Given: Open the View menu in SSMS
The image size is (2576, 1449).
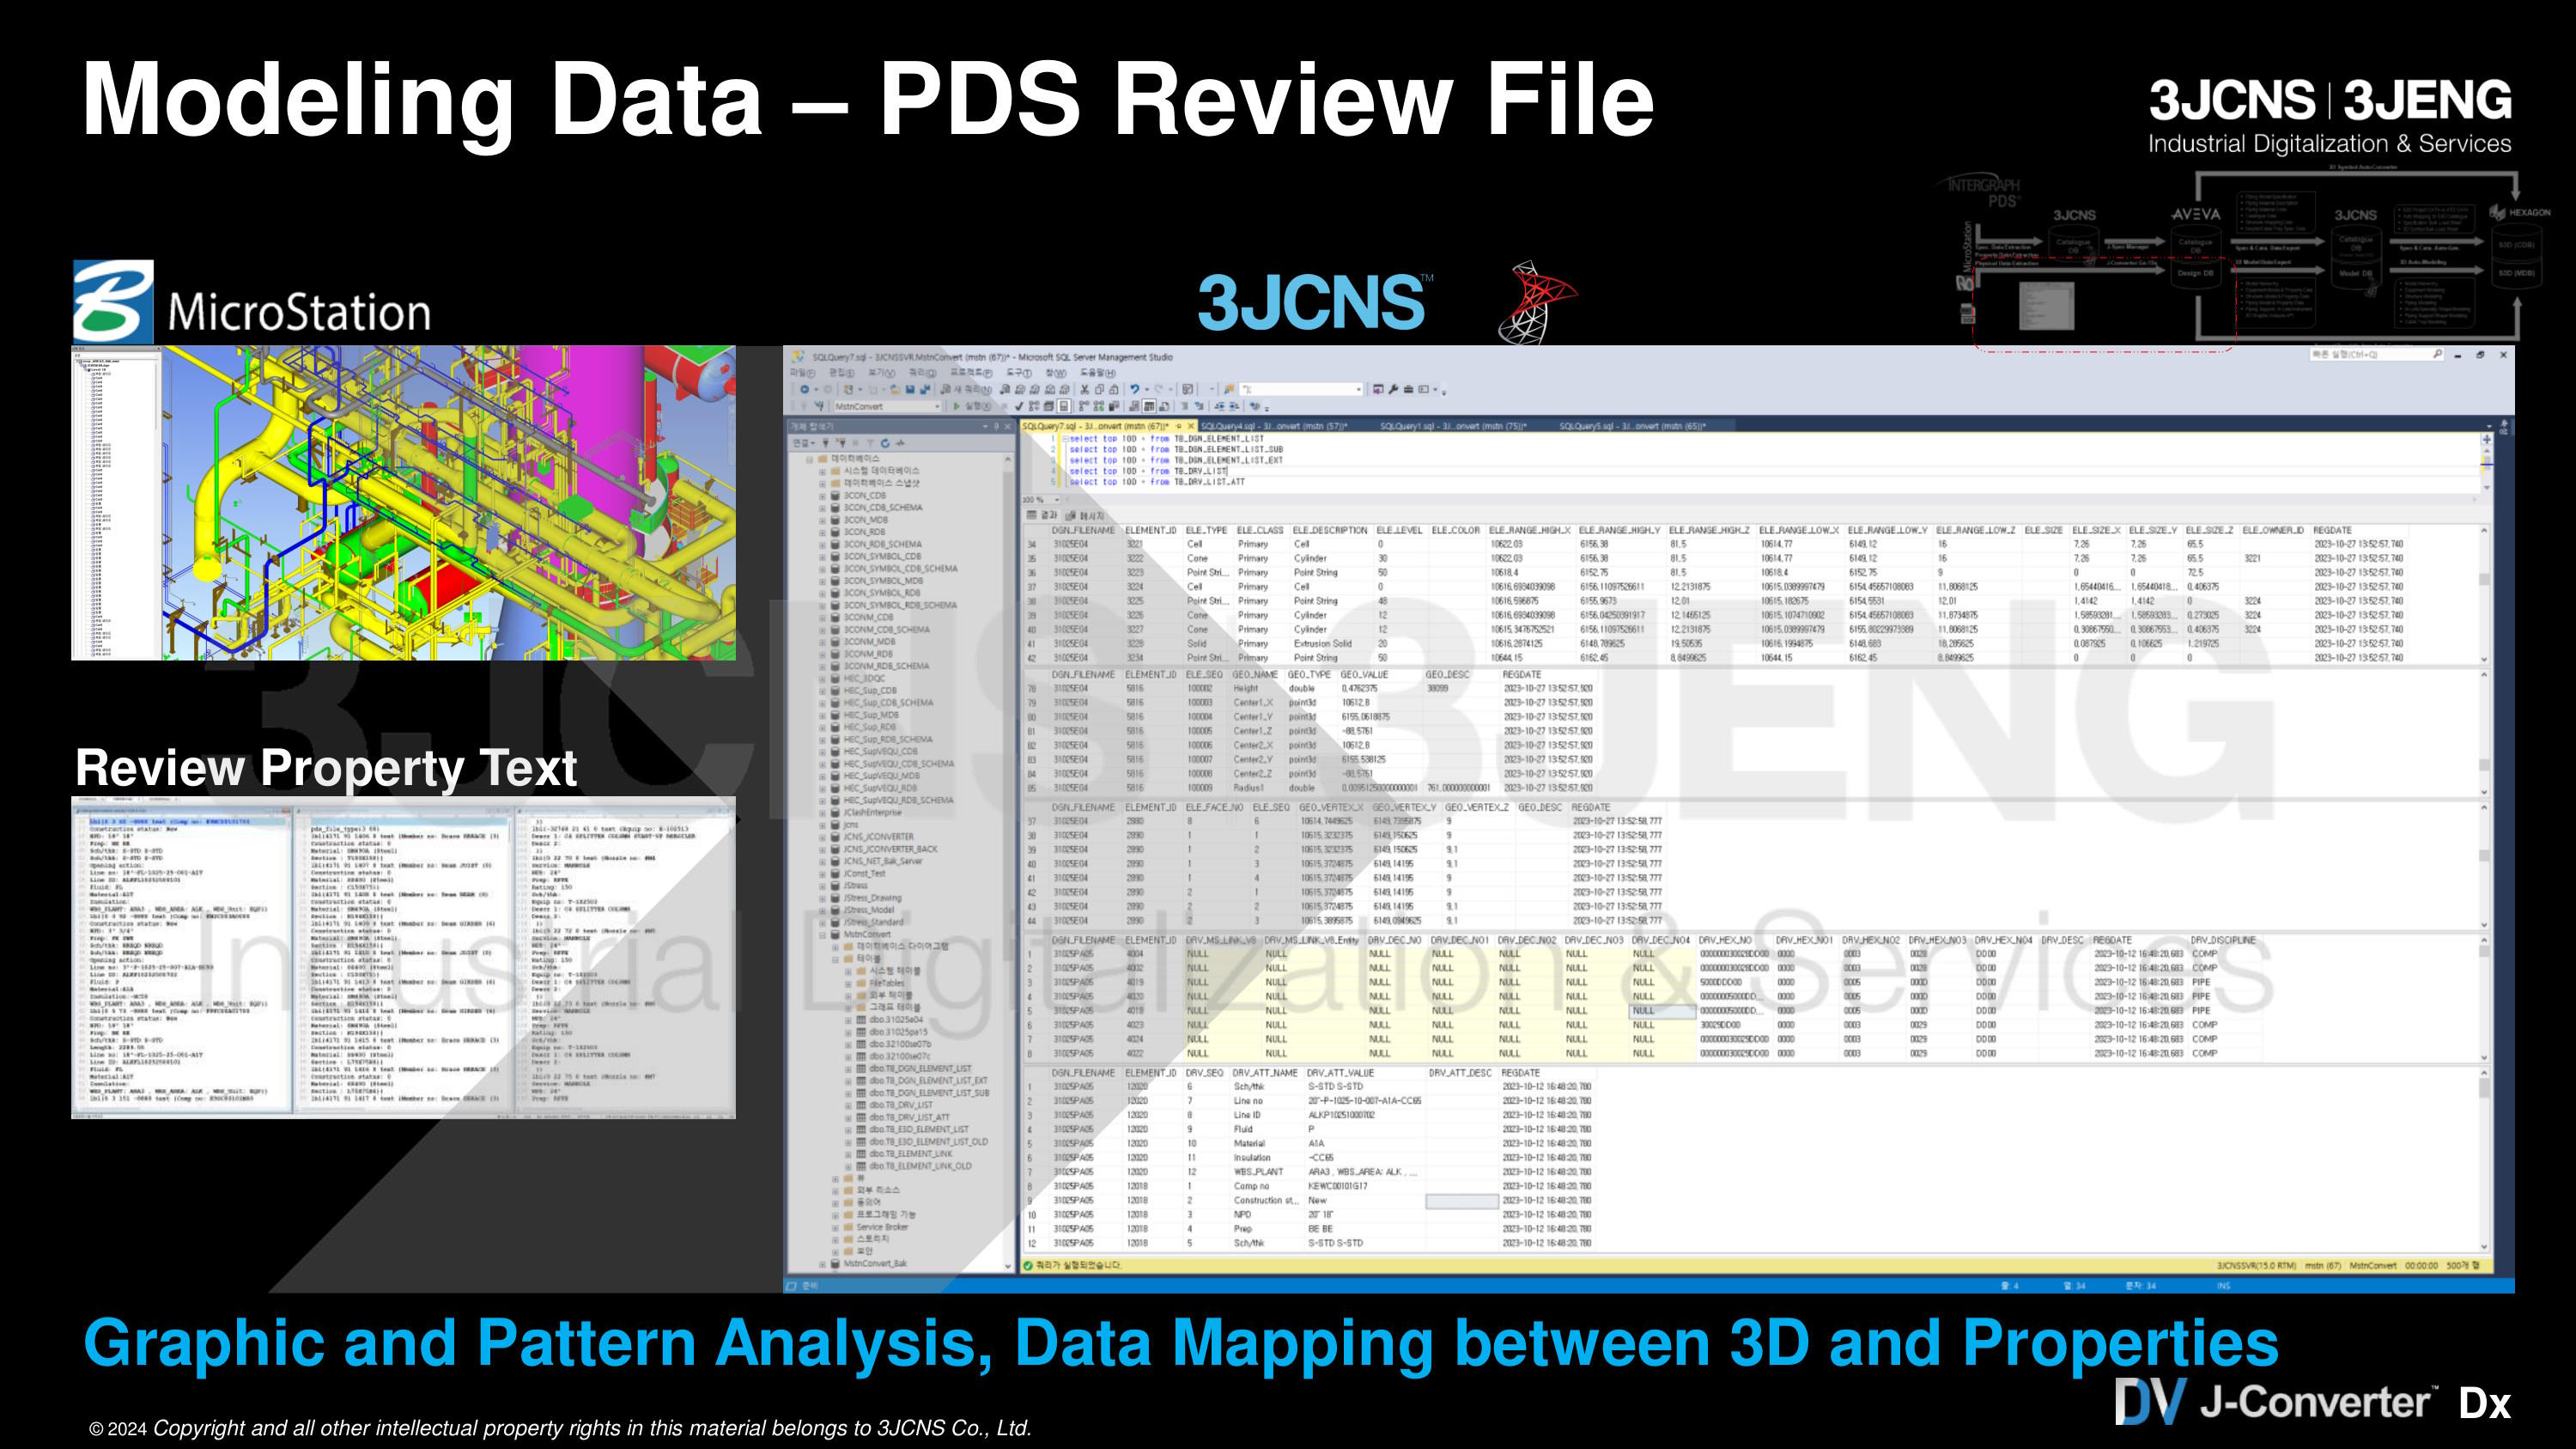Looking at the screenshot, I should click(882, 373).
